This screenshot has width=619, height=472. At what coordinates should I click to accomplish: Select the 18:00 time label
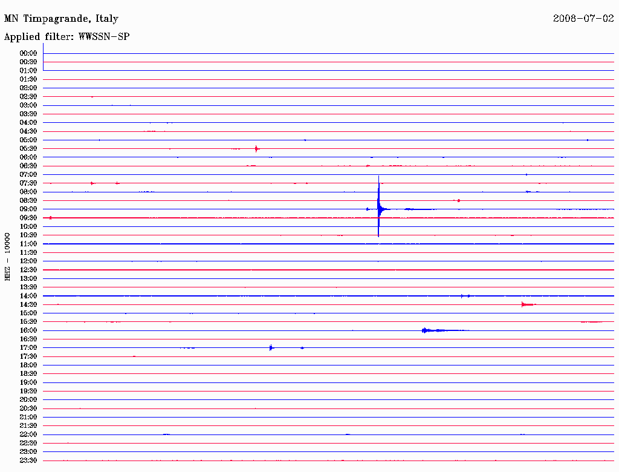[28, 365]
